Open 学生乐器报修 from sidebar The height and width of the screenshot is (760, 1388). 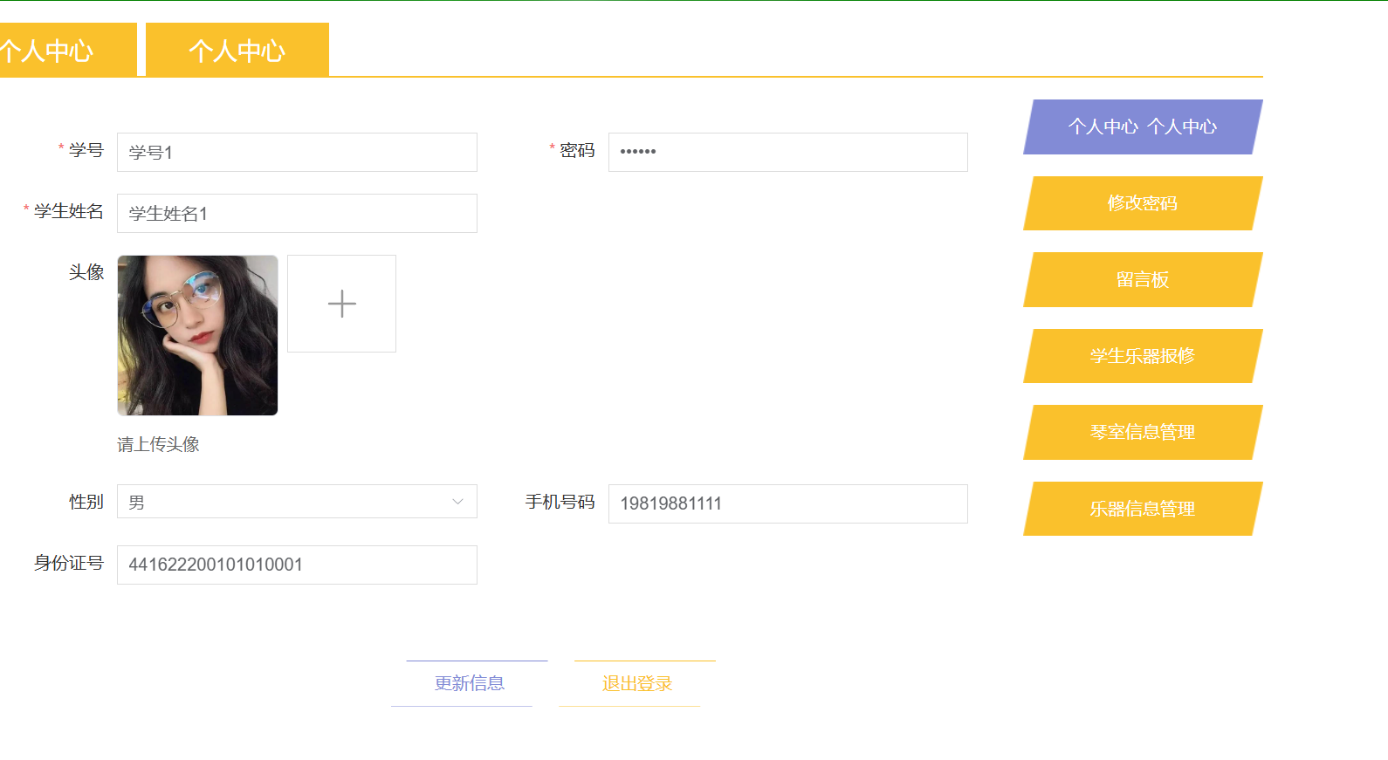pyautogui.click(x=1142, y=356)
